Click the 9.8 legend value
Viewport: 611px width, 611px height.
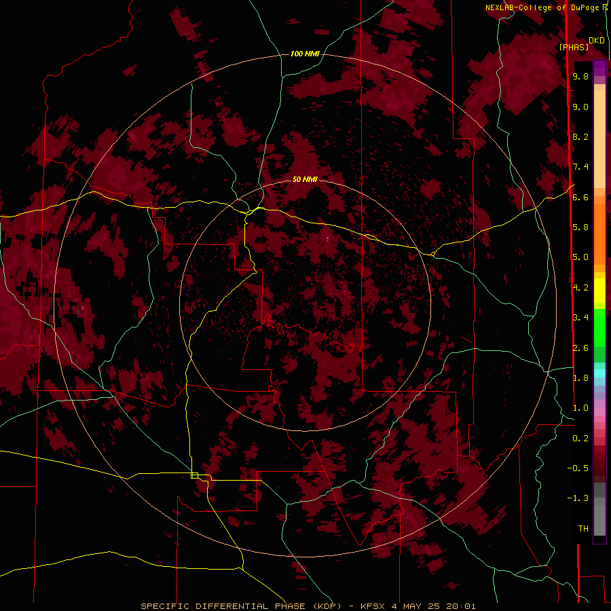coord(580,76)
